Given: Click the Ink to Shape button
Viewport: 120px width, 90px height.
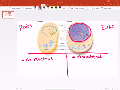Looking at the screenshot, I should coord(106,8).
